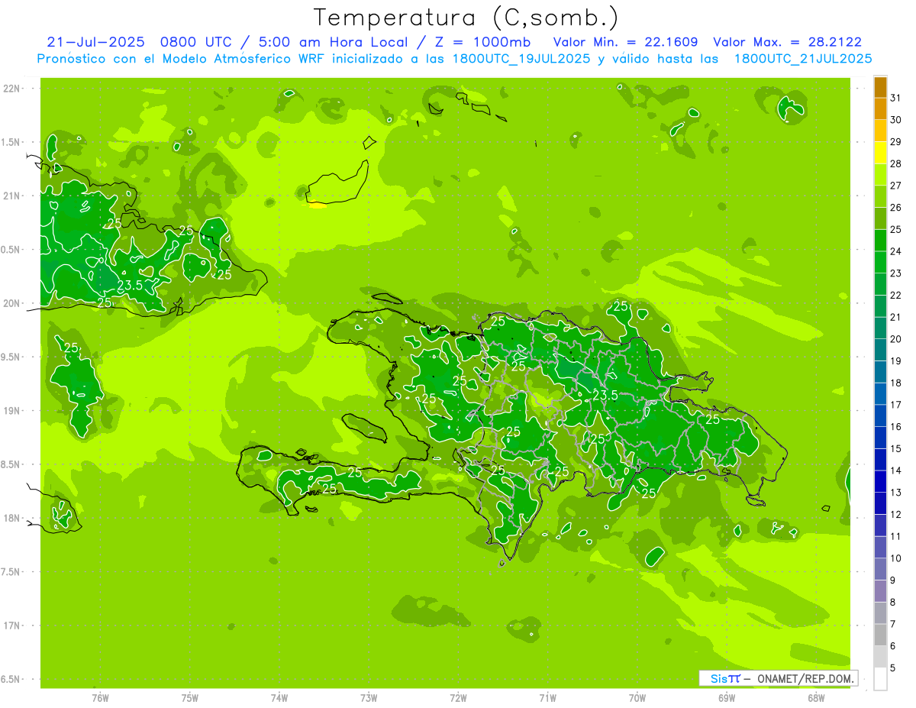The width and height of the screenshot is (916, 708).
Task: Click the small yellow hot spot on the map
Action: click(317, 204)
